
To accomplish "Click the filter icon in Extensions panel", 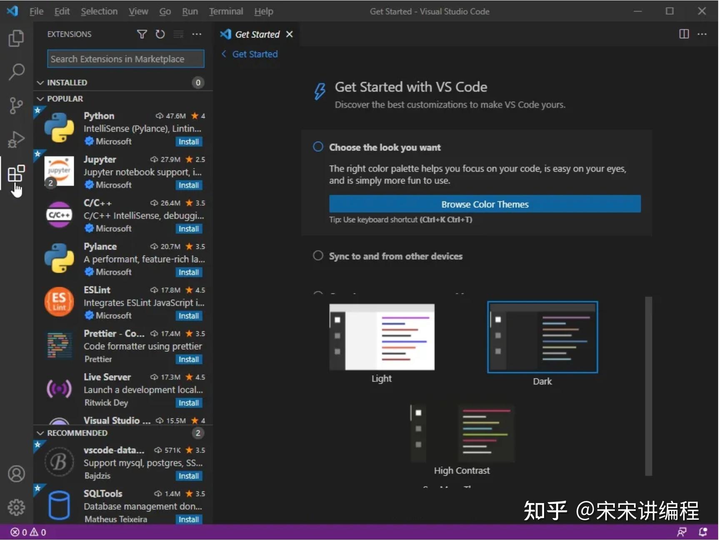I will click(x=142, y=34).
